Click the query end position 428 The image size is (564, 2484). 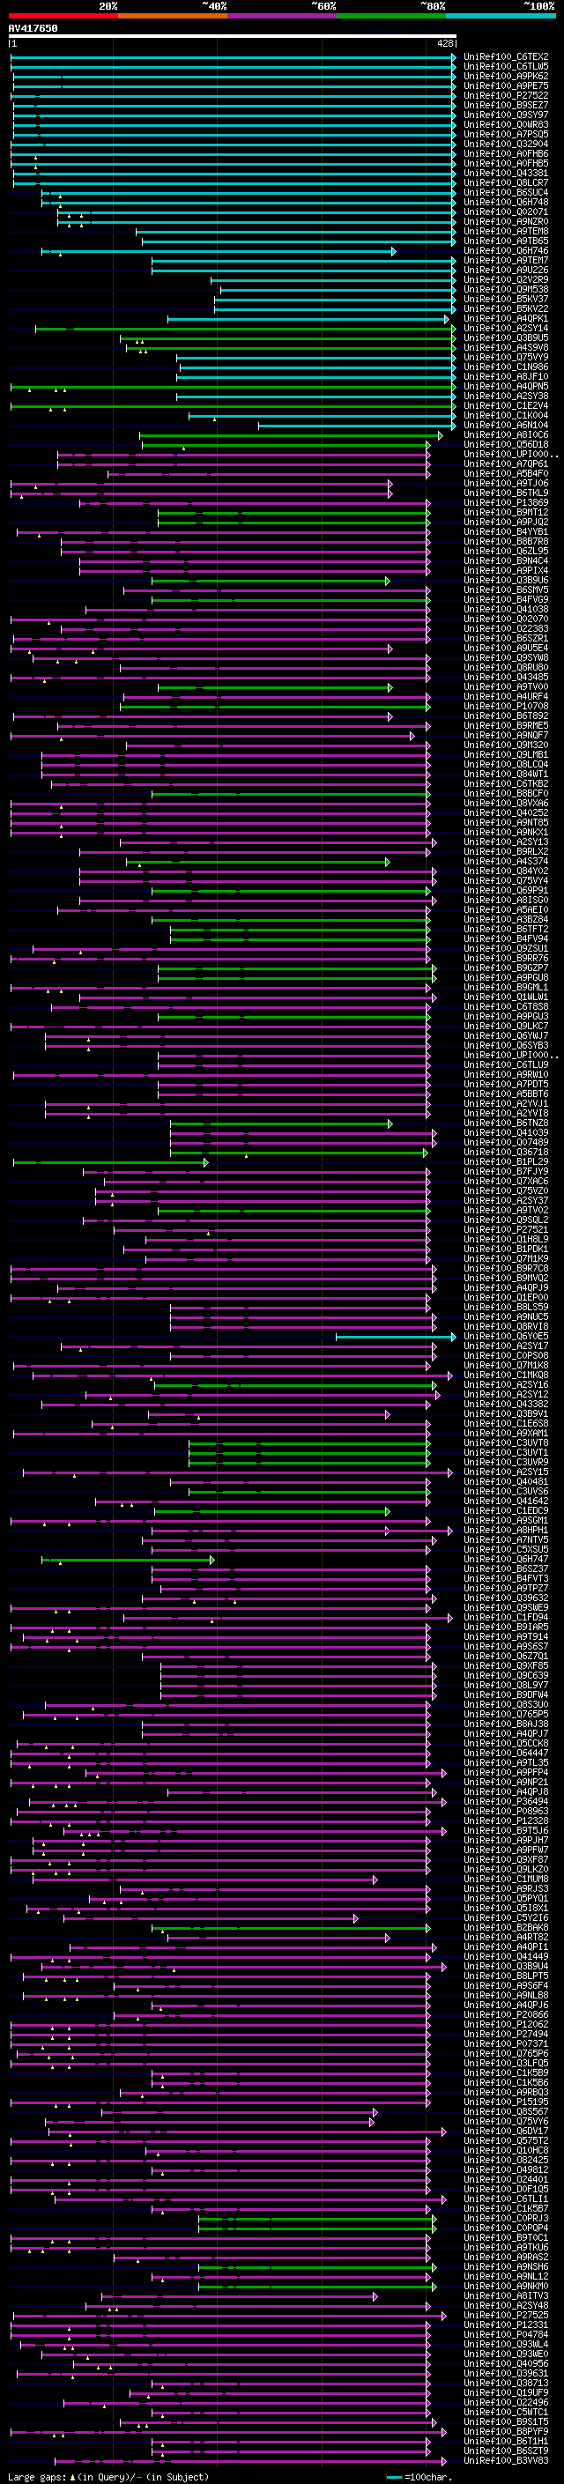click(444, 43)
